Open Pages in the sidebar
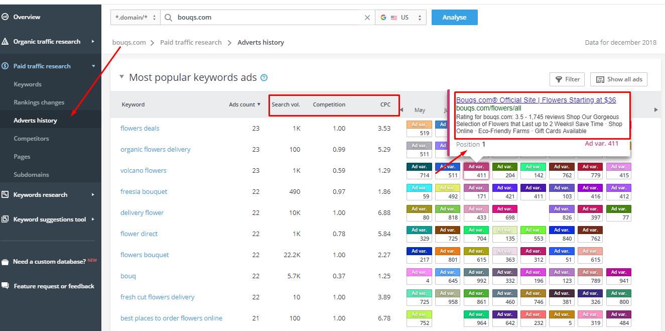665x331 pixels. tap(22, 157)
